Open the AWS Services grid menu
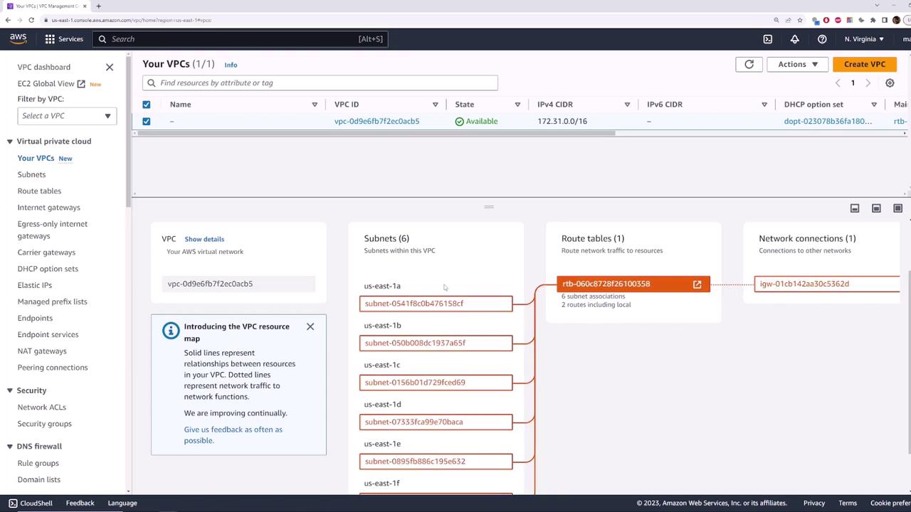 pyautogui.click(x=64, y=39)
